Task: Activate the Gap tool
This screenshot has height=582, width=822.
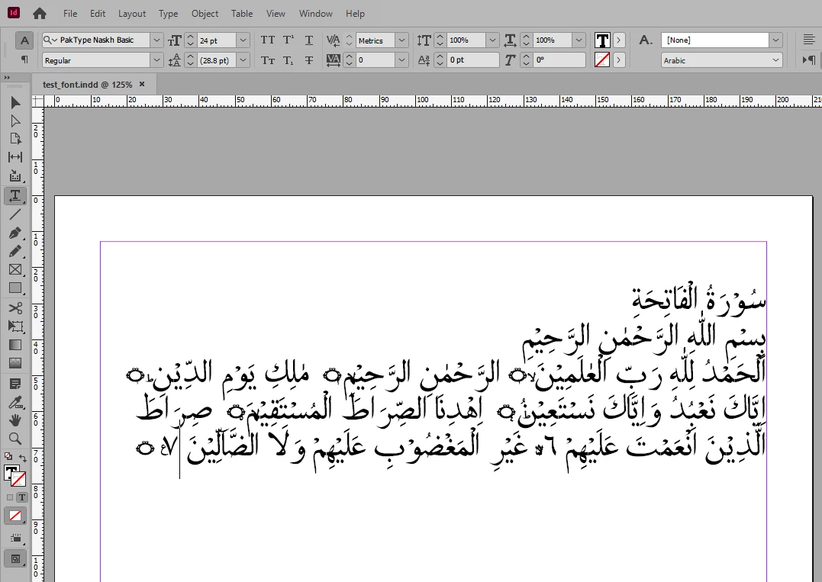Action: pos(15,157)
